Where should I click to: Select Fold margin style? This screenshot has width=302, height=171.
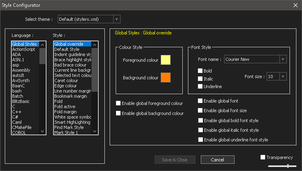pyautogui.click(x=72, y=112)
